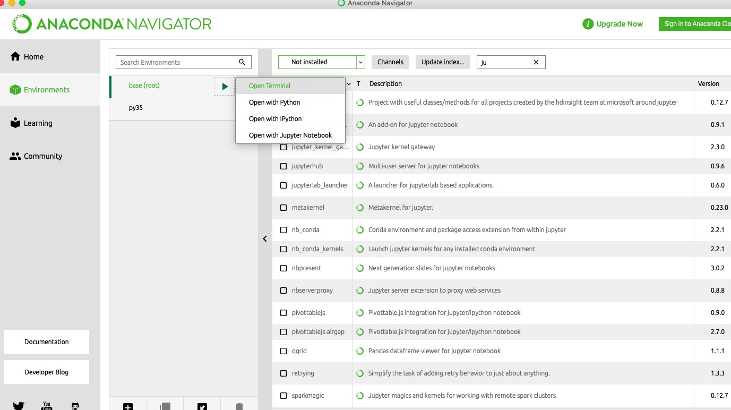Click the green play arrow for base (root)

point(225,86)
